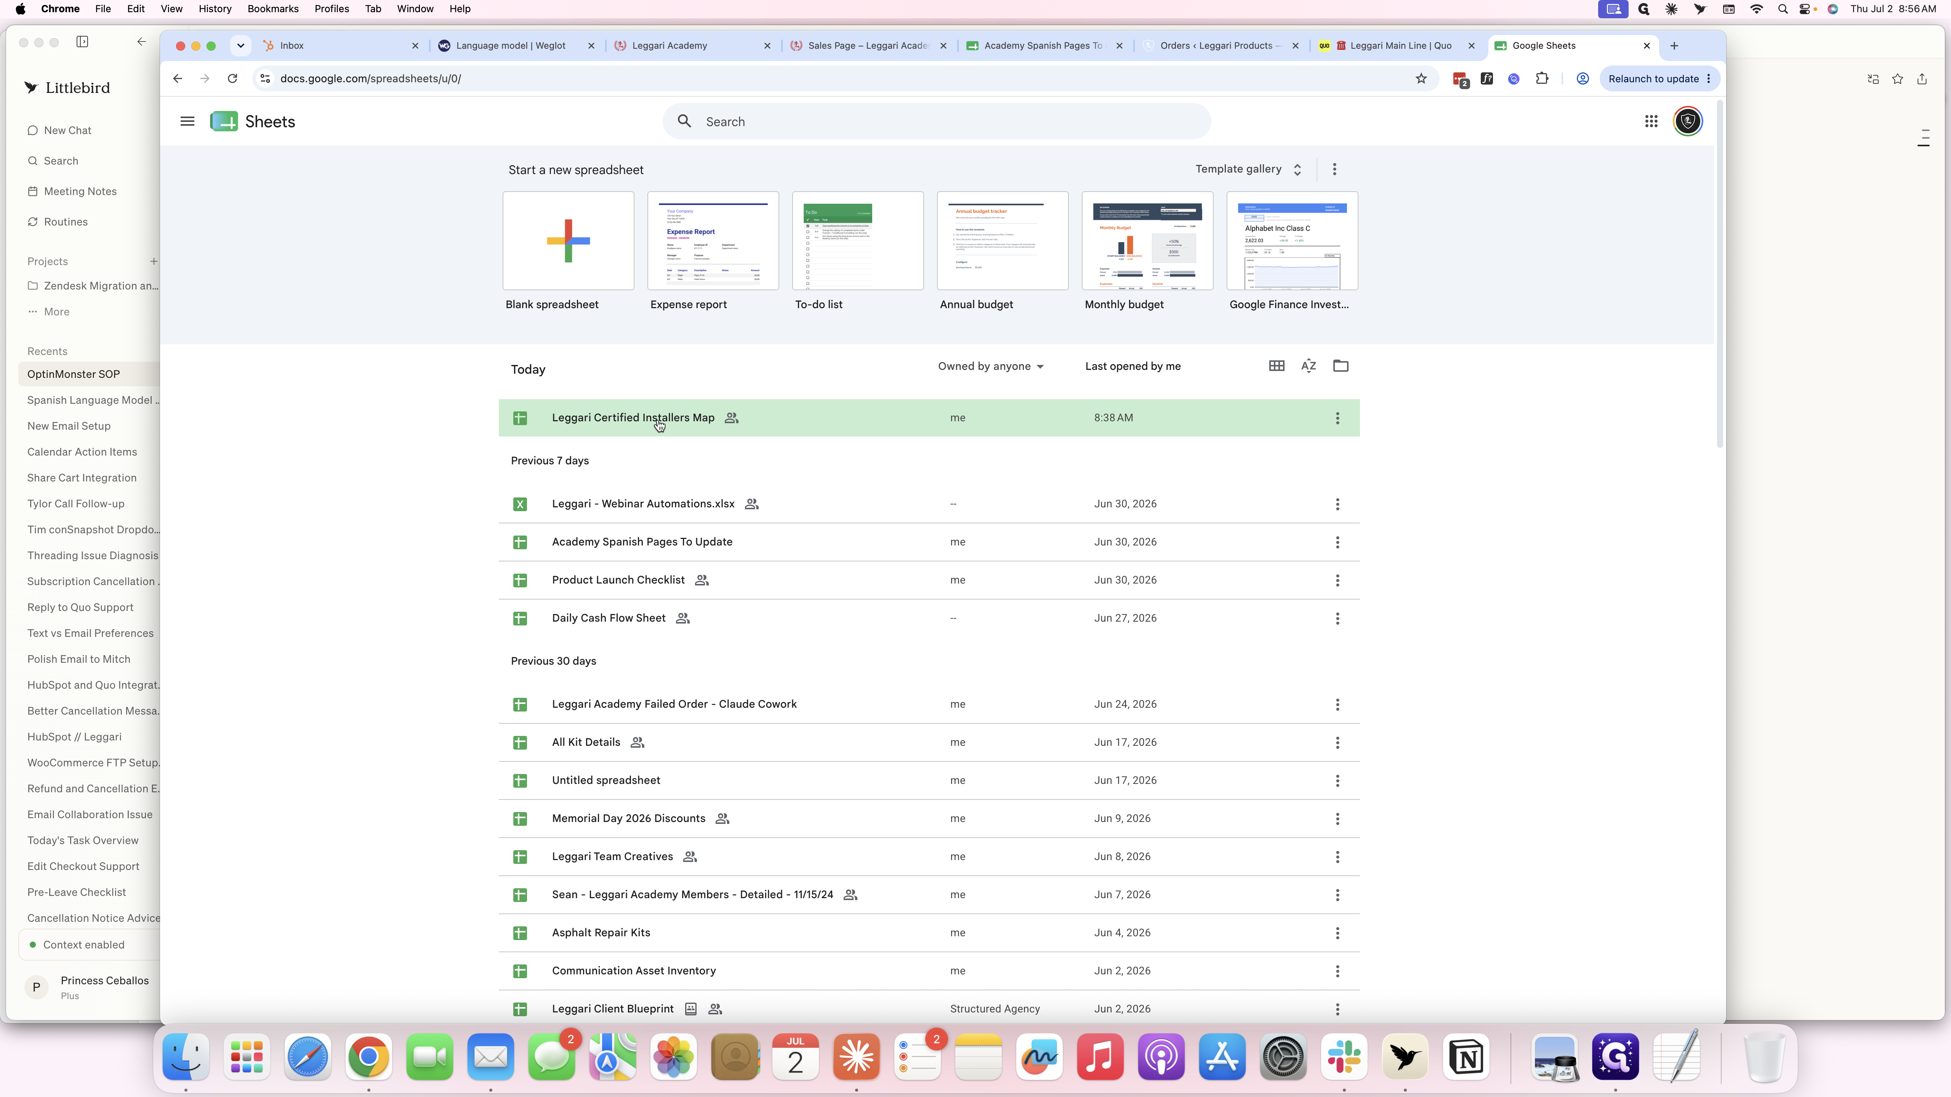Viewport: 1951px width, 1097px height.
Task: Switch to Academy Spanish Pages tab
Action: coord(1044,45)
